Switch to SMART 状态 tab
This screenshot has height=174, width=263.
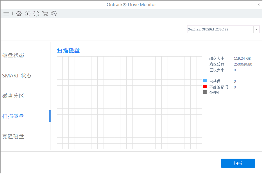coord(17,76)
